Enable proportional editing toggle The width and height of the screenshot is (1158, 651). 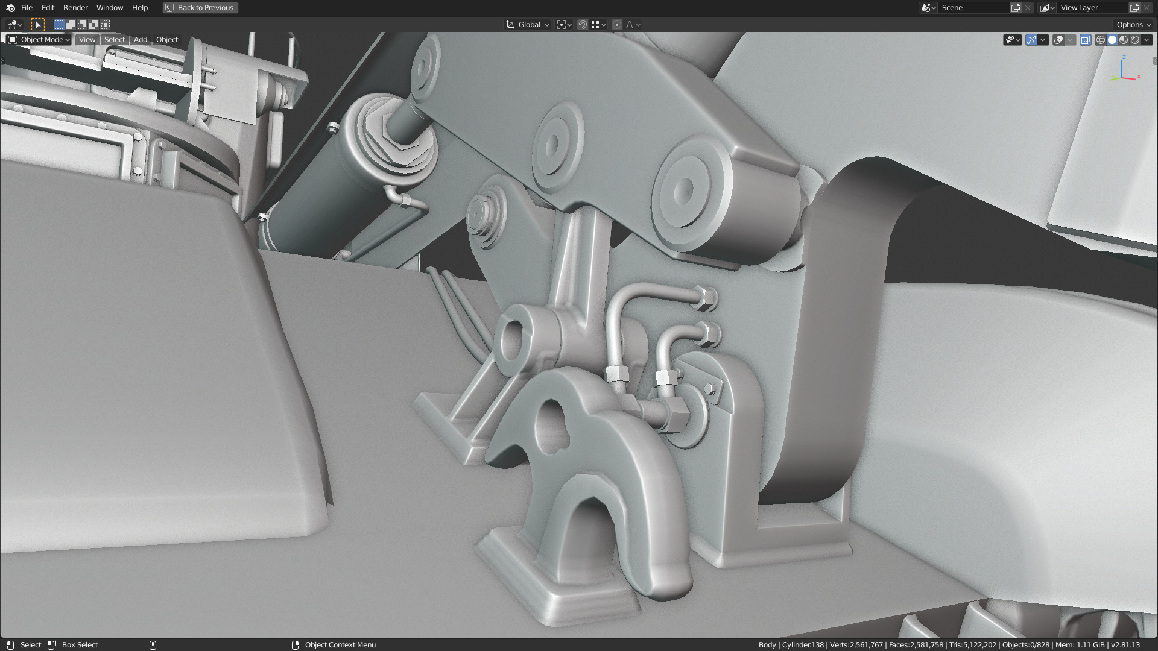(616, 25)
